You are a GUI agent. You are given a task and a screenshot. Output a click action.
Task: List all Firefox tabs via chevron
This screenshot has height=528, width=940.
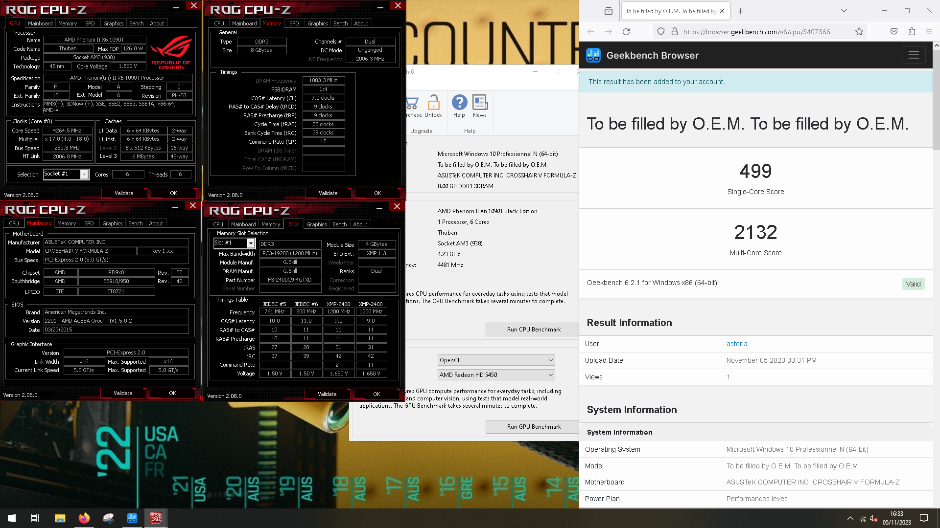pos(844,11)
